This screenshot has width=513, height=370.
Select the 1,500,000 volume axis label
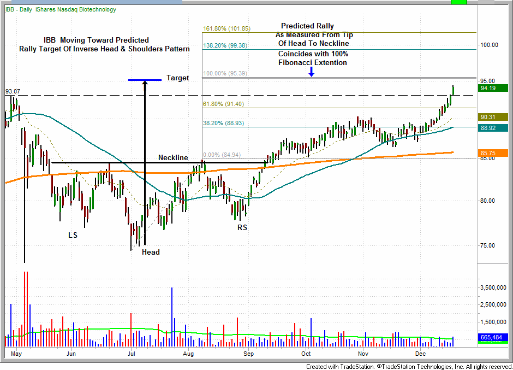pyautogui.click(x=493, y=322)
